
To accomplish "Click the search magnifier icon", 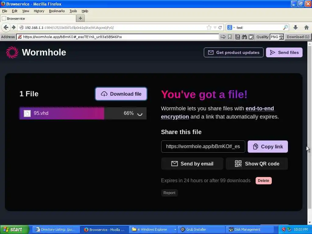I will (x=285, y=27).
